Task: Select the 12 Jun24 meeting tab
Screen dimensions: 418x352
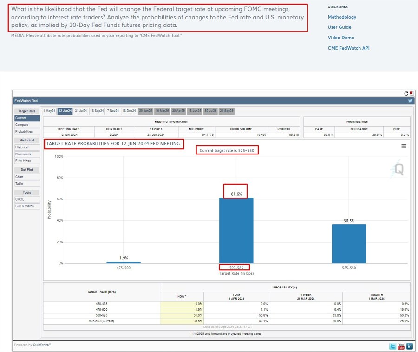Action: click(x=65, y=111)
